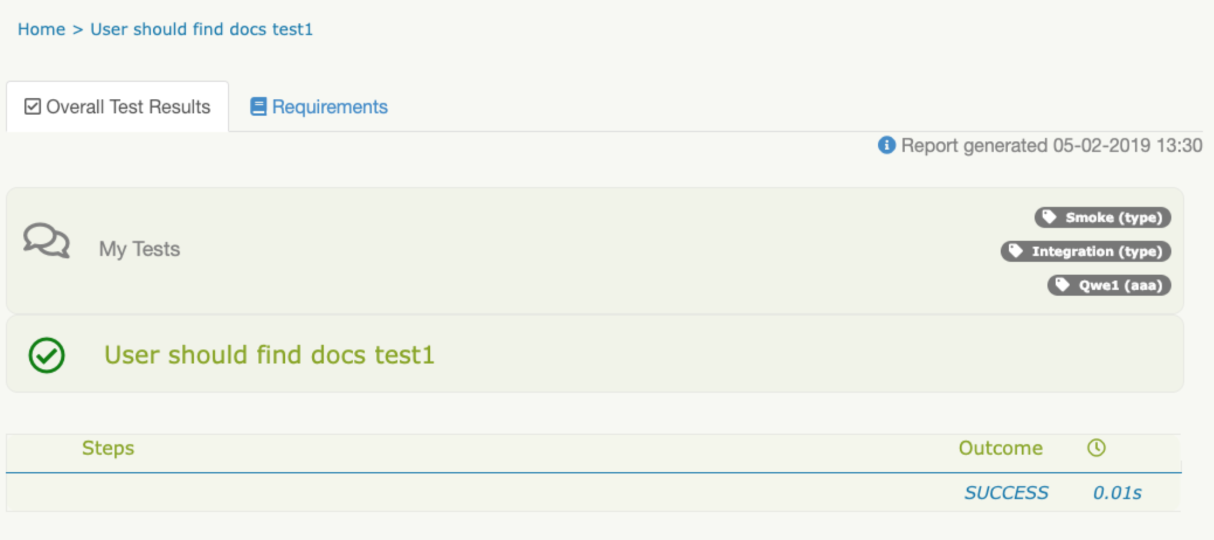The width and height of the screenshot is (1214, 540).
Task: Open the User should find docs test1 breadcrumb
Action: tap(201, 29)
